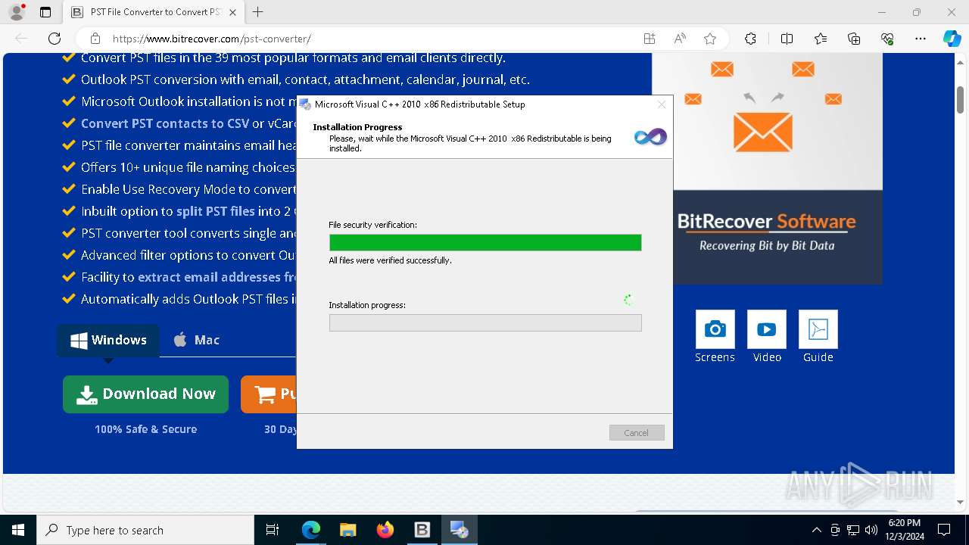Close the PST File Converter tab
969x545 pixels.
232,13
